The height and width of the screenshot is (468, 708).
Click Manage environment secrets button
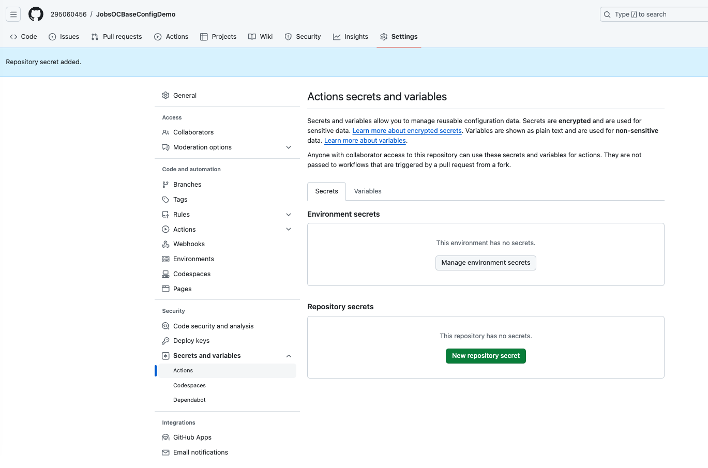(x=486, y=263)
